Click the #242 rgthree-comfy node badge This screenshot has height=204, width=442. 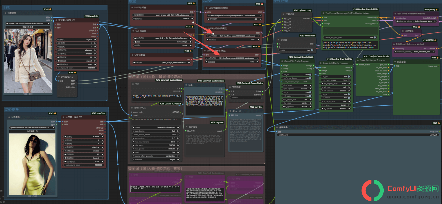[303, 10]
